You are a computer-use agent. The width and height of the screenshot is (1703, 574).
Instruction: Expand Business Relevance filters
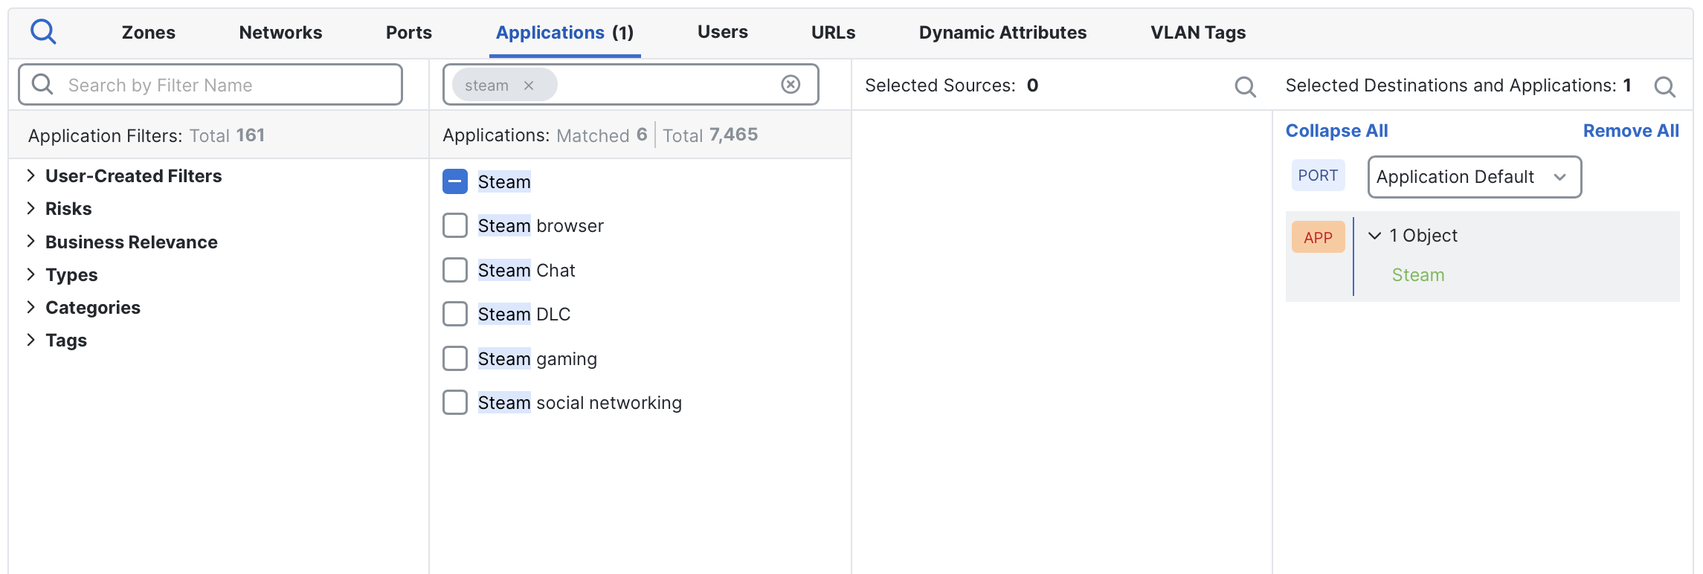31,241
